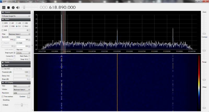Click the Bandwidth stepper arrows
The image size is (209, 112).
[14, 40]
